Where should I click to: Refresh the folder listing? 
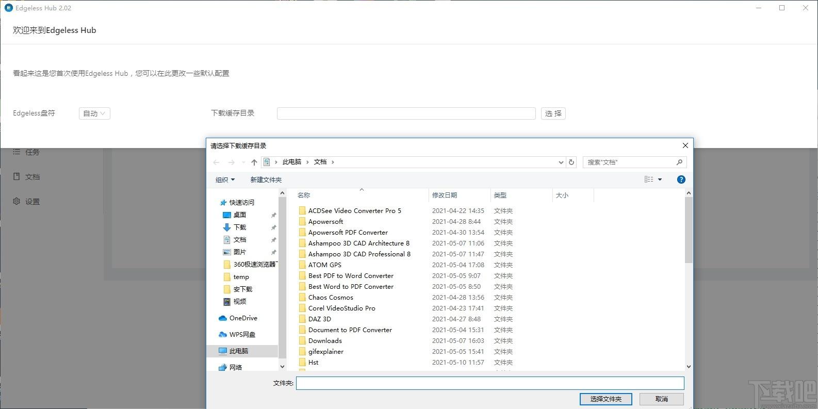(x=571, y=162)
